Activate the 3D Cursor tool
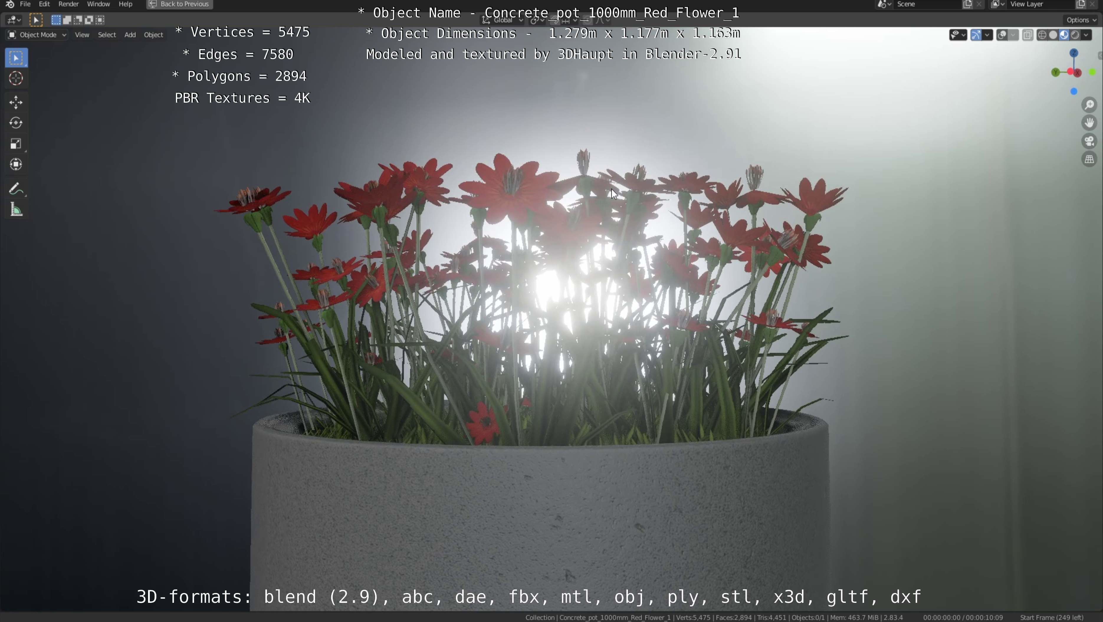Viewport: 1103px width, 622px height. [x=16, y=79]
